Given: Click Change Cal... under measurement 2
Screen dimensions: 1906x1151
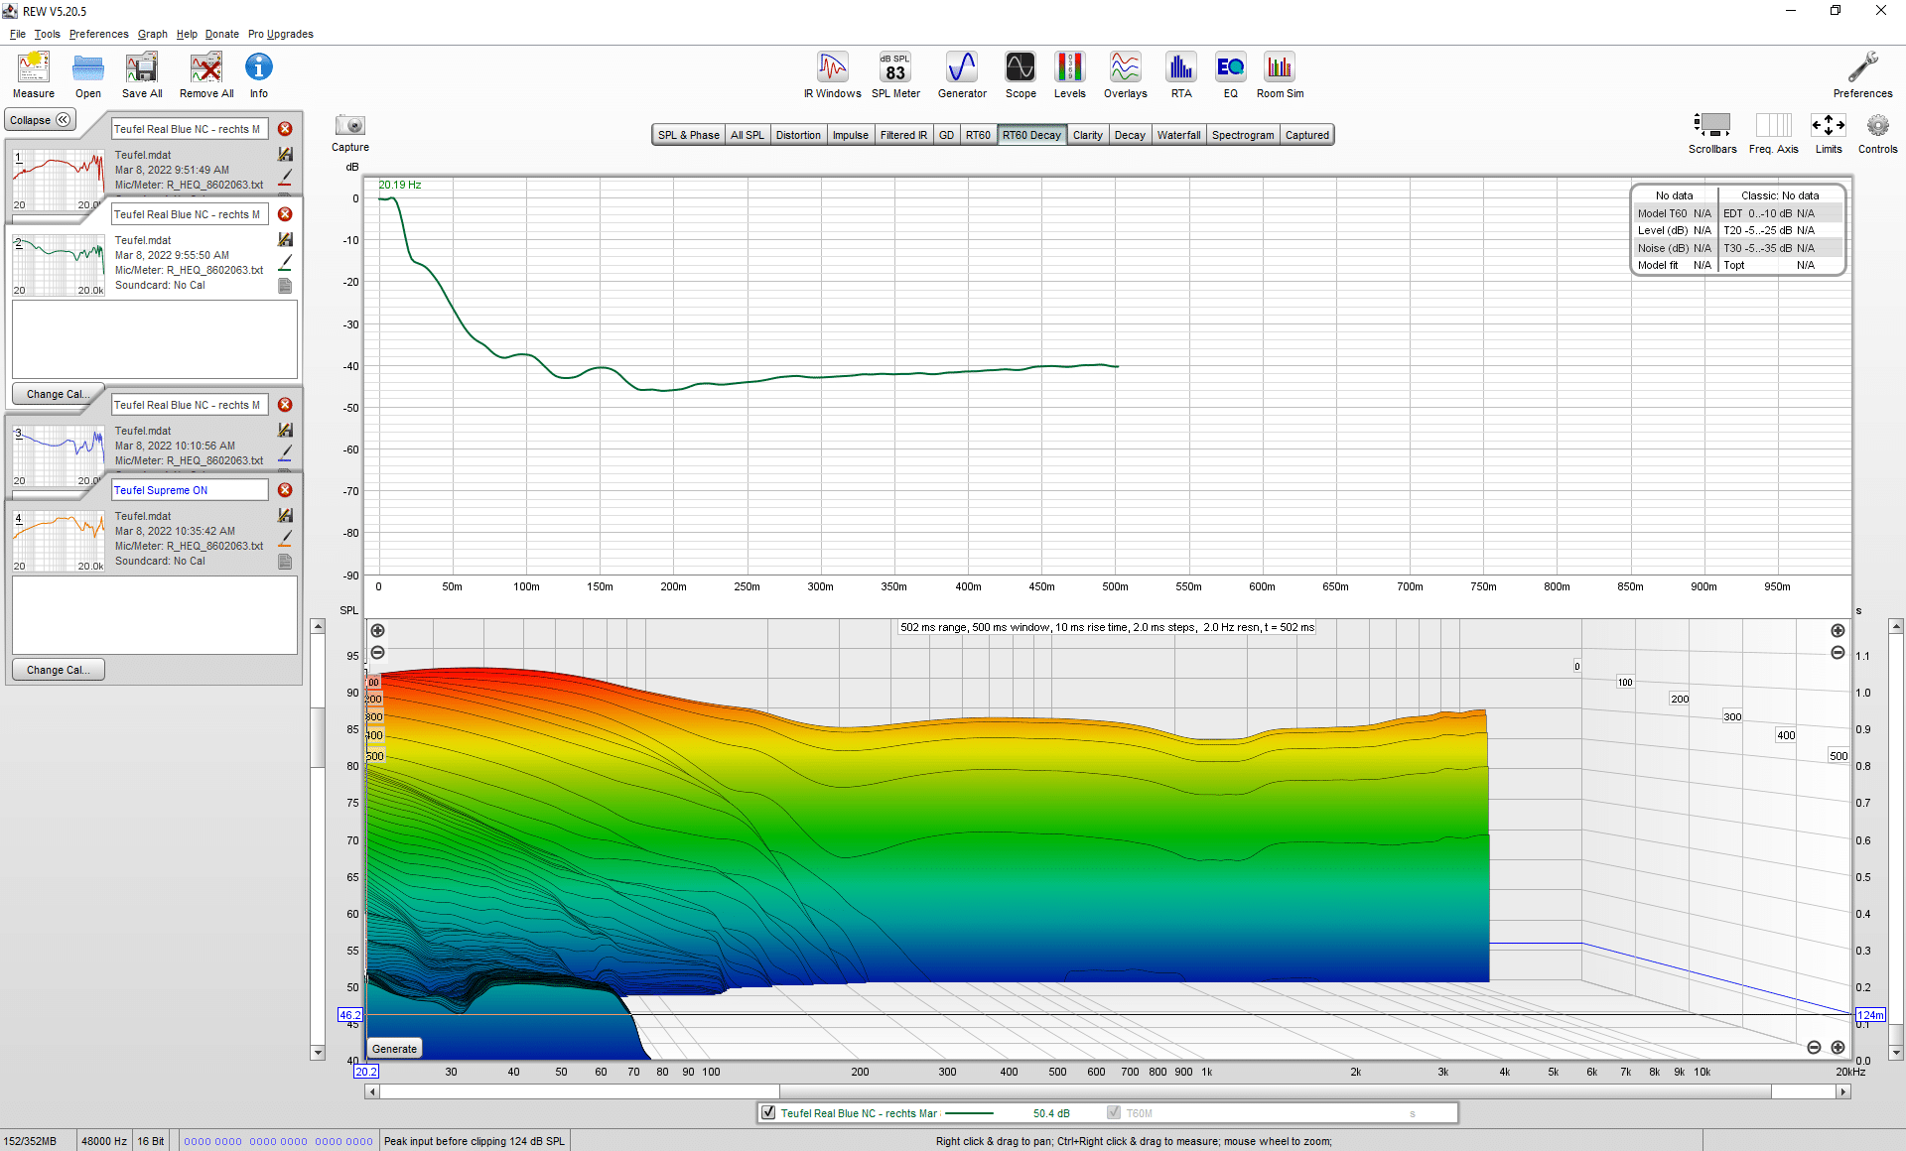Looking at the screenshot, I should (58, 394).
